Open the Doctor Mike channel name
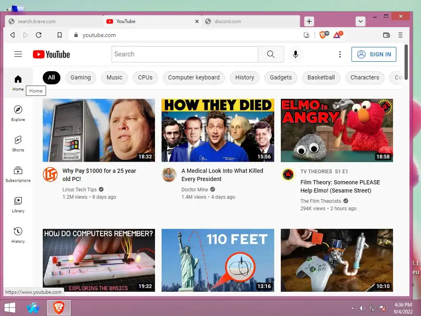 (194, 189)
